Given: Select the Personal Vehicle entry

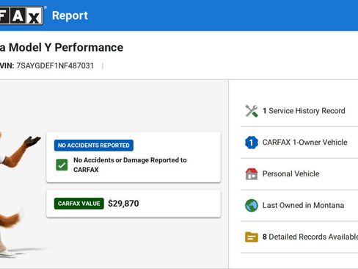Looking at the screenshot, I should point(291,173).
